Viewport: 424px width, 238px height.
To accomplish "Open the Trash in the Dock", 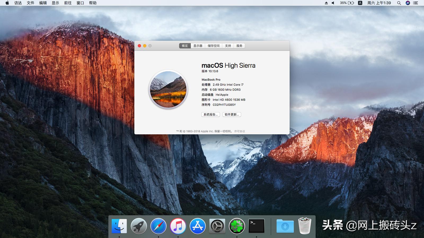I will (x=305, y=226).
